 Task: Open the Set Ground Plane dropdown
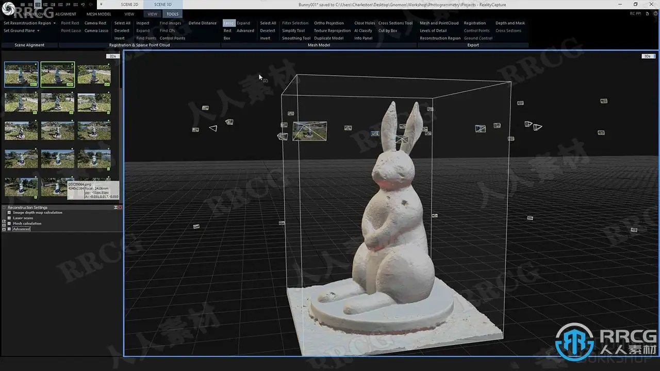click(38, 31)
